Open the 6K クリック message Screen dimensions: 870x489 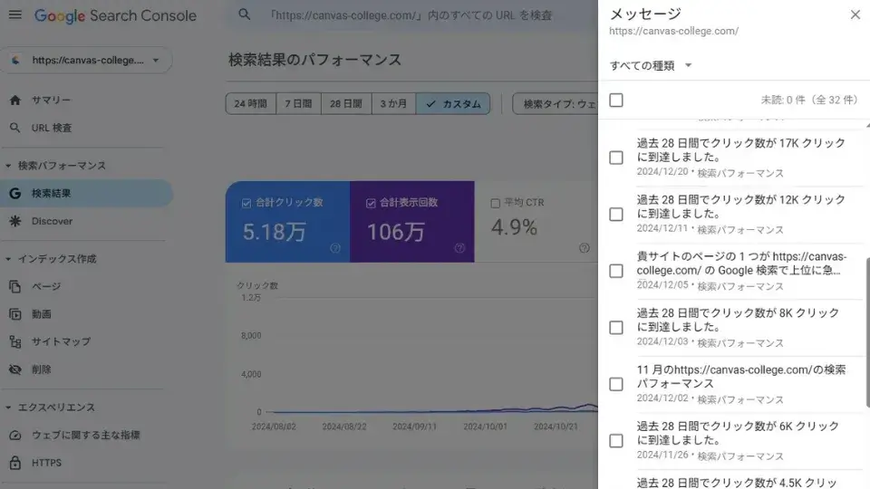pos(740,441)
